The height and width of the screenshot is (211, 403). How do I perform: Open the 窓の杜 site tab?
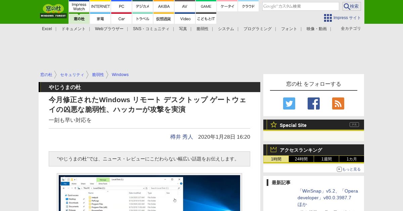coord(79,18)
